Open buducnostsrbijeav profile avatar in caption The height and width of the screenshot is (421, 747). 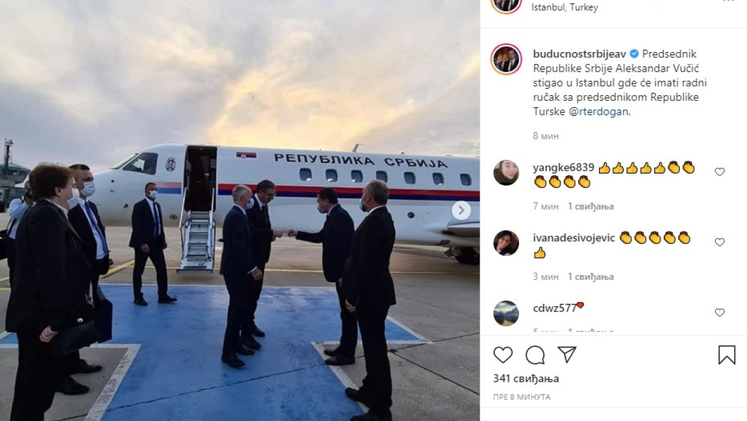coord(506,59)
